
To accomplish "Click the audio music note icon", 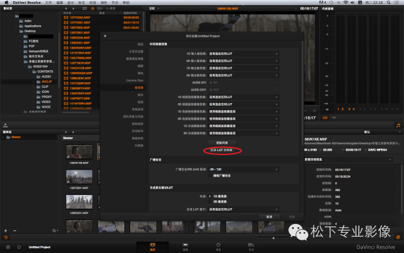I will 398,125.
